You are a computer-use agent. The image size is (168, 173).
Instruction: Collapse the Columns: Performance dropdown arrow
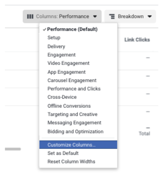[x=95, y=16]
